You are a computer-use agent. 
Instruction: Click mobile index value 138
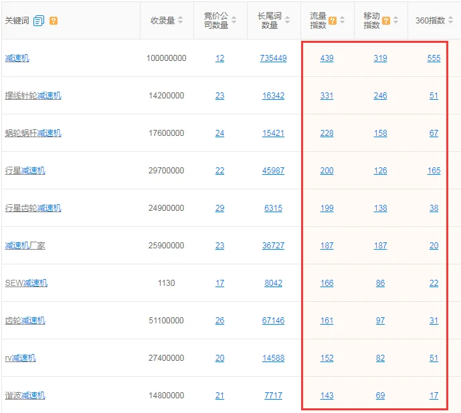[380, 208]
